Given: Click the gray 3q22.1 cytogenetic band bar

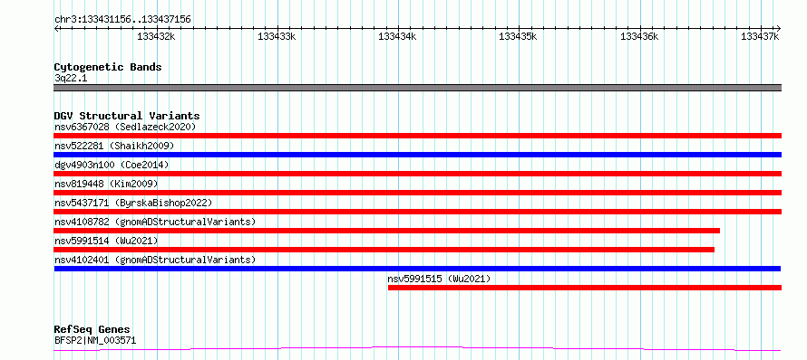Looking at the screenshot, I should [x=417, y=88].
